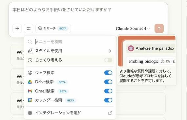Toggle off カレンダー検索
This screenshot has height=120, width=187.
[108, 100]
